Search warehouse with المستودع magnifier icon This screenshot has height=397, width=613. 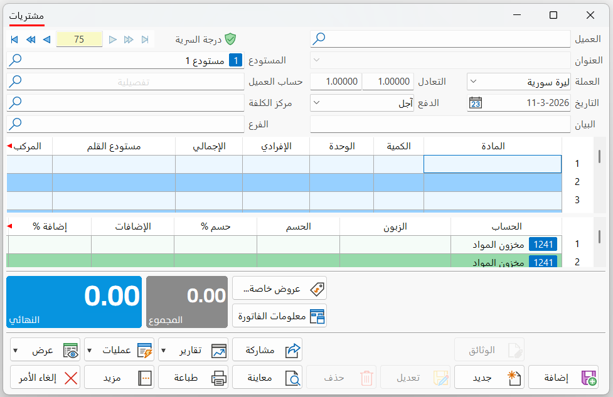[15, 60]
